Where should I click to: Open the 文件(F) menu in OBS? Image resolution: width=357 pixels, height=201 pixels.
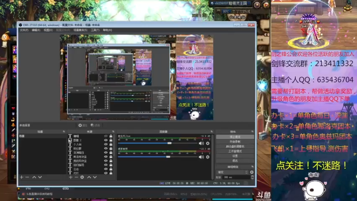pos(24,30)
